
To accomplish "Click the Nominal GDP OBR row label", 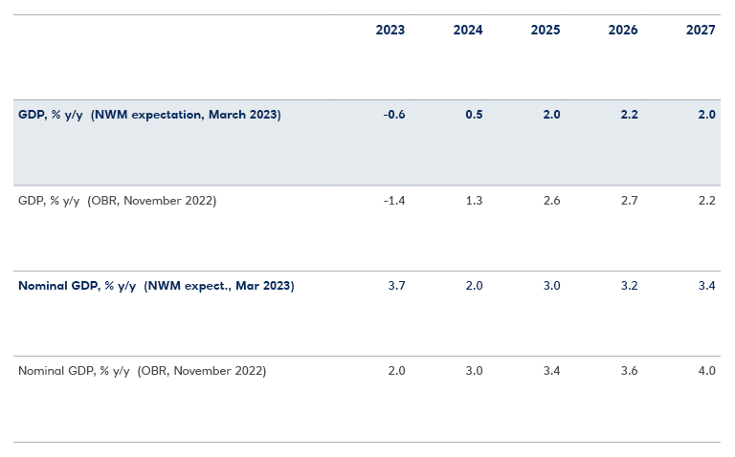I will coord(142,371).
